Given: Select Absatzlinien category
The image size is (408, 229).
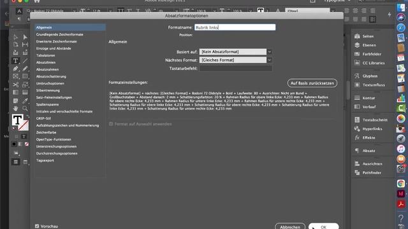Looking at the screenshot, I should point(46,62).
